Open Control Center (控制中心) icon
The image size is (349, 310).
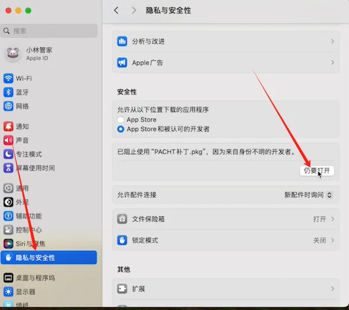(x=8, y=230)
